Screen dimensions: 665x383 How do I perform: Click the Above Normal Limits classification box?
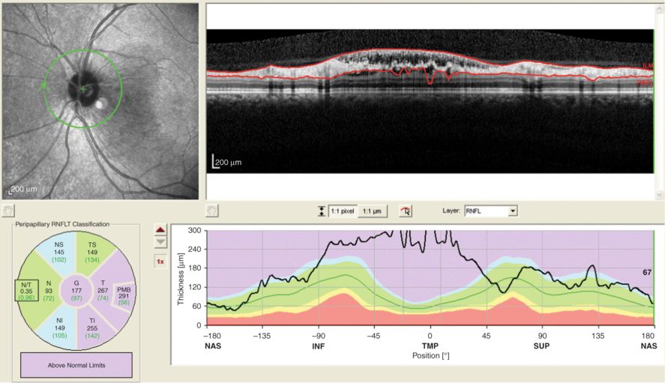tap(74, 365)
